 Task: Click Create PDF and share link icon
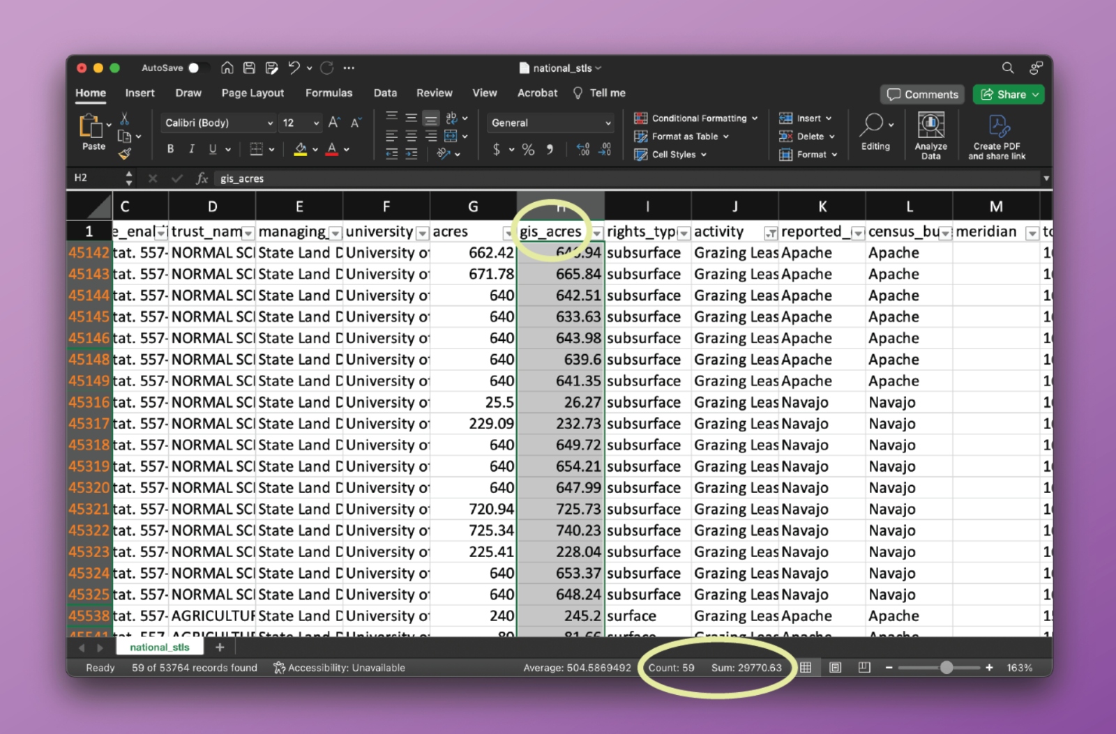997,135
